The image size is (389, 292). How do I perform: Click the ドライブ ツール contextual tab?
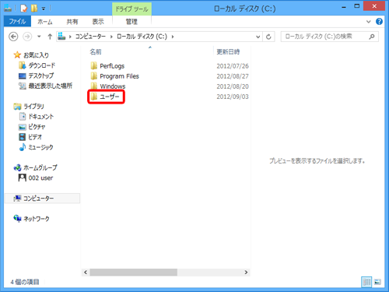(x=131, y=9)
